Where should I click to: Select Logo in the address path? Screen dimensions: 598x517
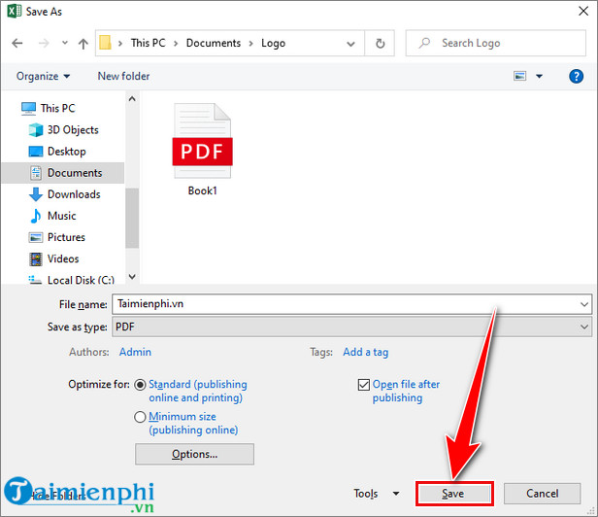273,43
